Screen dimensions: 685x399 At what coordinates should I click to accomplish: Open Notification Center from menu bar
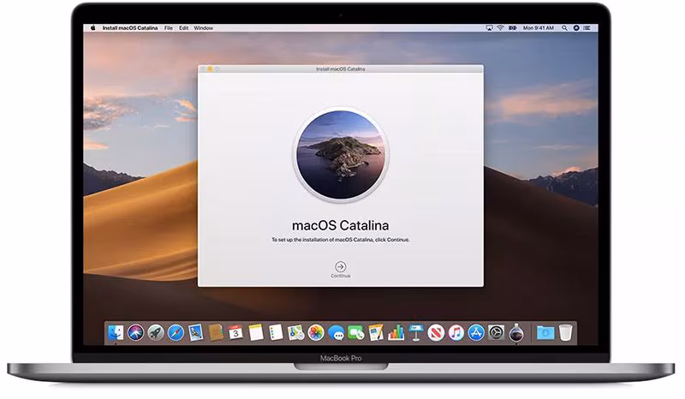point(587,28)
